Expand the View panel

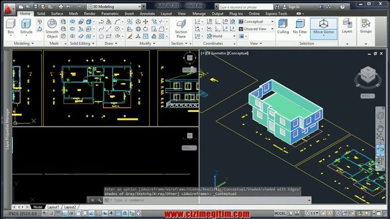coord(256,43)
